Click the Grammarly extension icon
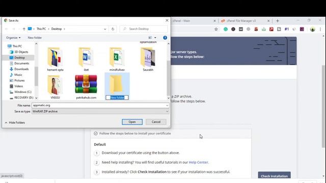Viewport: 326px width, 183px height. click(226, 29)
